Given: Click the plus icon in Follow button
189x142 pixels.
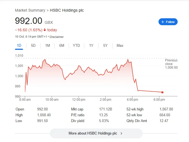Looking at the screenshot, I should (x=163, y=22).
